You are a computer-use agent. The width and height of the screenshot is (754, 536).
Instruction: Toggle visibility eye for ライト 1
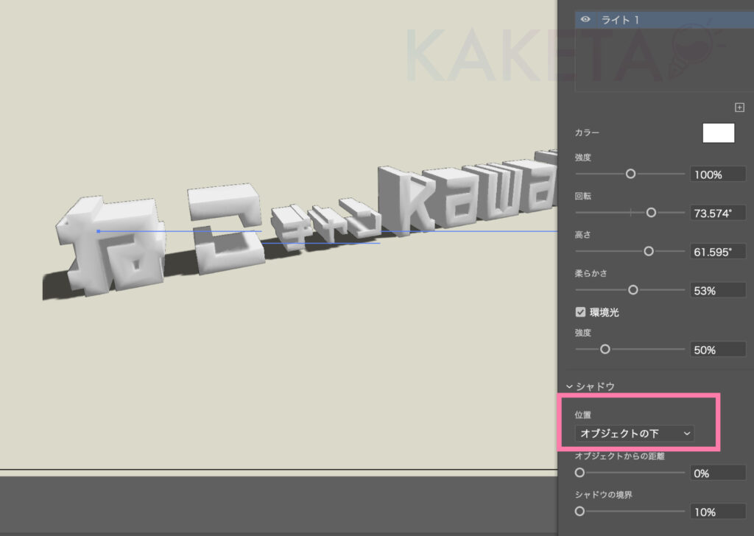(x=585, y=20)
